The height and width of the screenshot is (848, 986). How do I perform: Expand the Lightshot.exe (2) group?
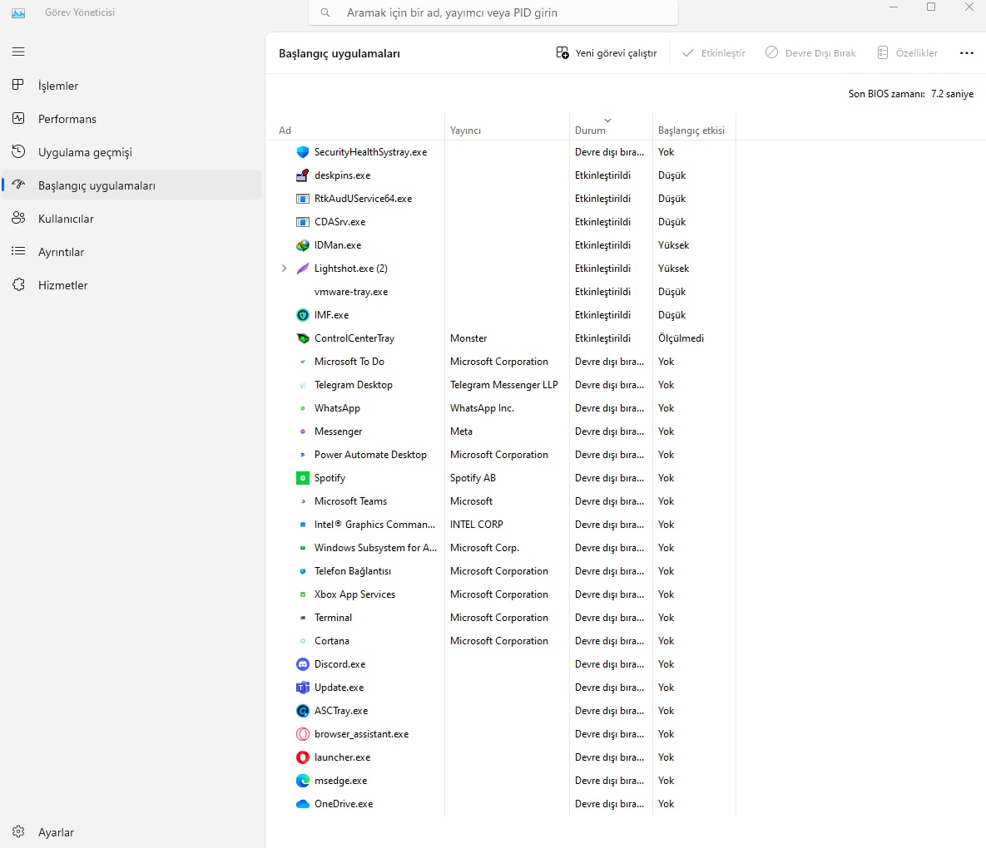[285, 269]
